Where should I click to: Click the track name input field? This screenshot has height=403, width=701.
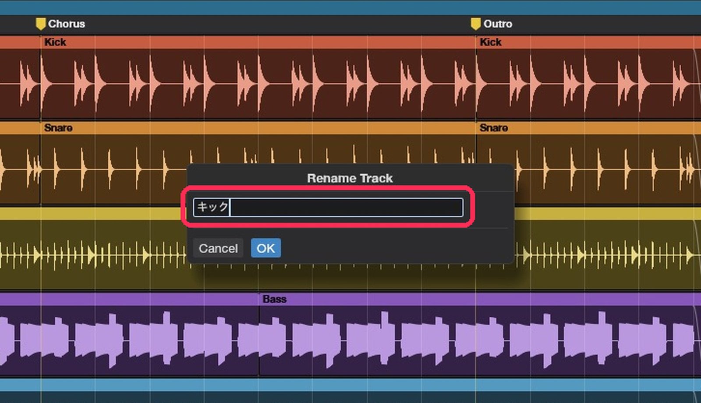pyautogui.click(x=328, y=207)
